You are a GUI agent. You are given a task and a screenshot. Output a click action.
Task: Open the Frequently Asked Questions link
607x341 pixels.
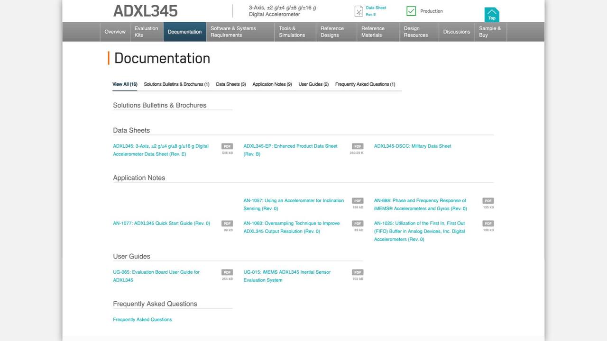point(142,320)
